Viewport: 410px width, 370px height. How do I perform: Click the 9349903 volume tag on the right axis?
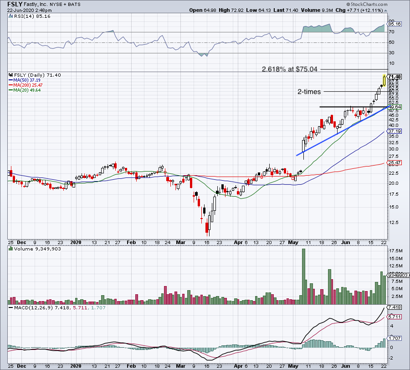tap(397, 275)
